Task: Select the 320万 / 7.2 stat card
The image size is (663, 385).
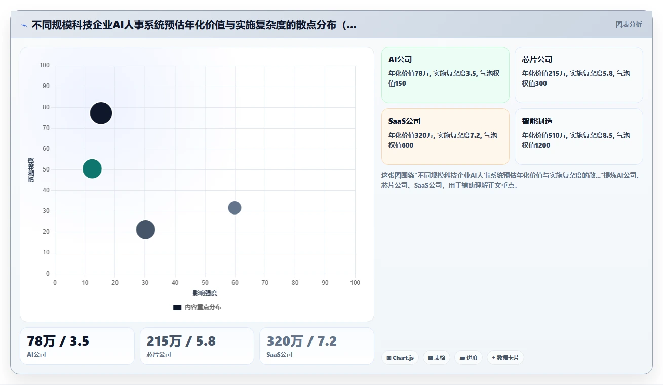Action: [x=317, y=346]
